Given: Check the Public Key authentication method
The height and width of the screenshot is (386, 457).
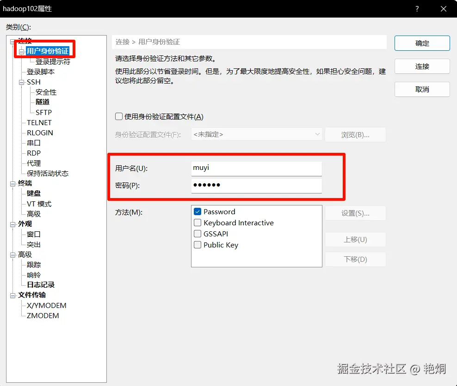Looking at the screenshot, I should click(x=197, y=245).
